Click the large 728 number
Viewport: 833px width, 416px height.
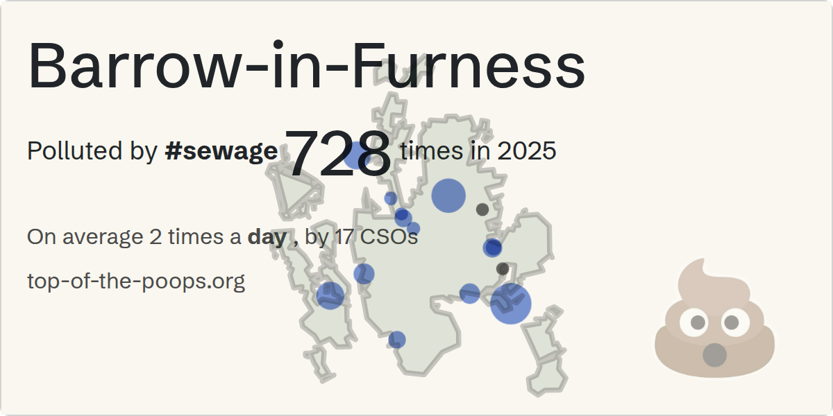[x=339, y=153]
